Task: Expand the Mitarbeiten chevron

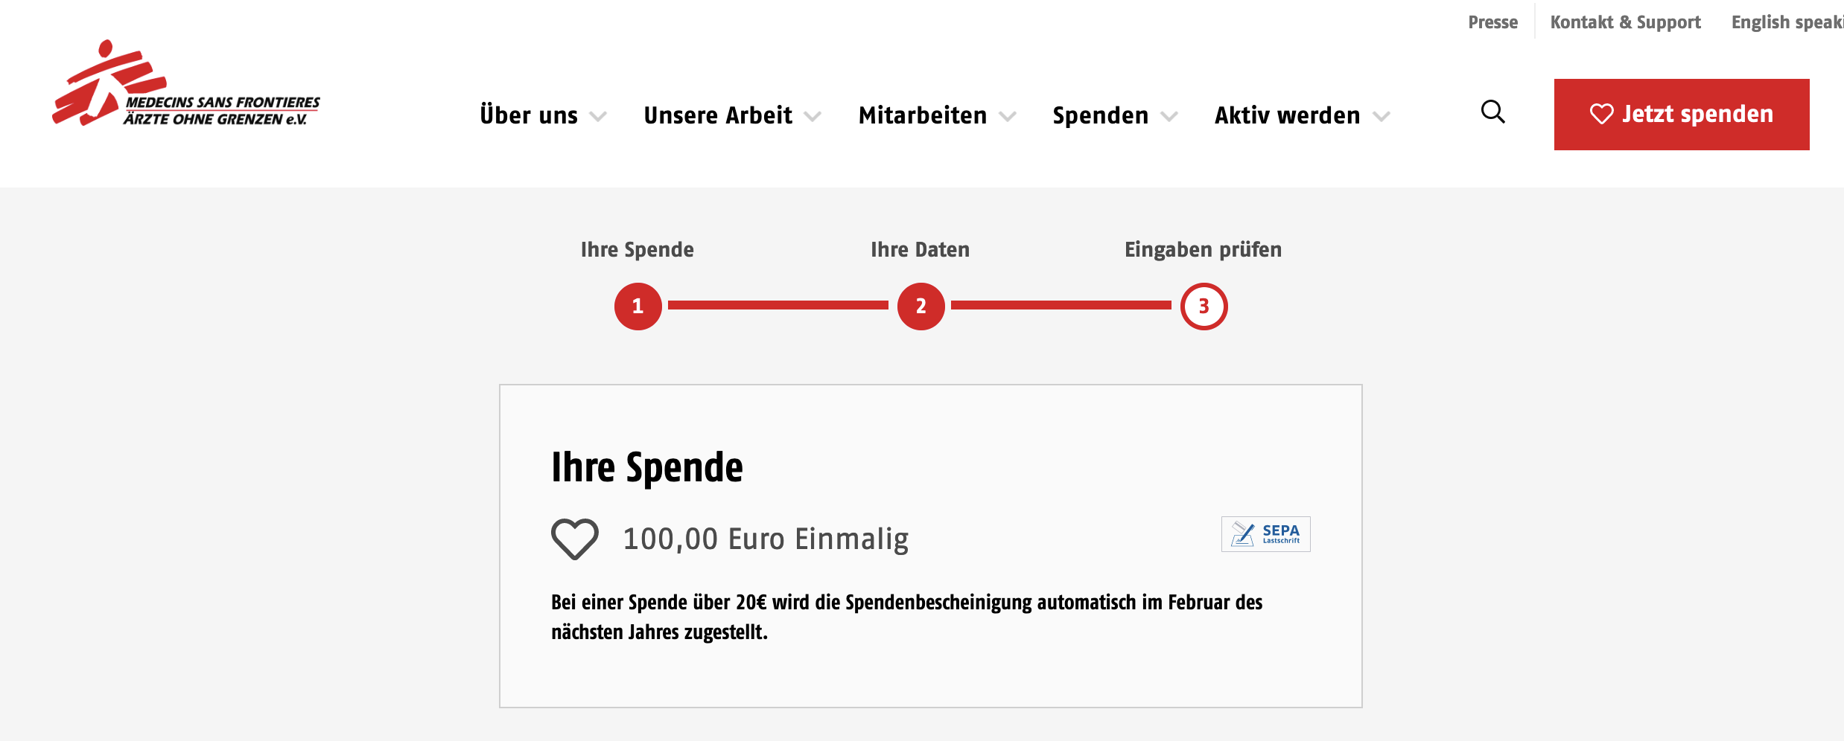Action: coord(1008,117)
